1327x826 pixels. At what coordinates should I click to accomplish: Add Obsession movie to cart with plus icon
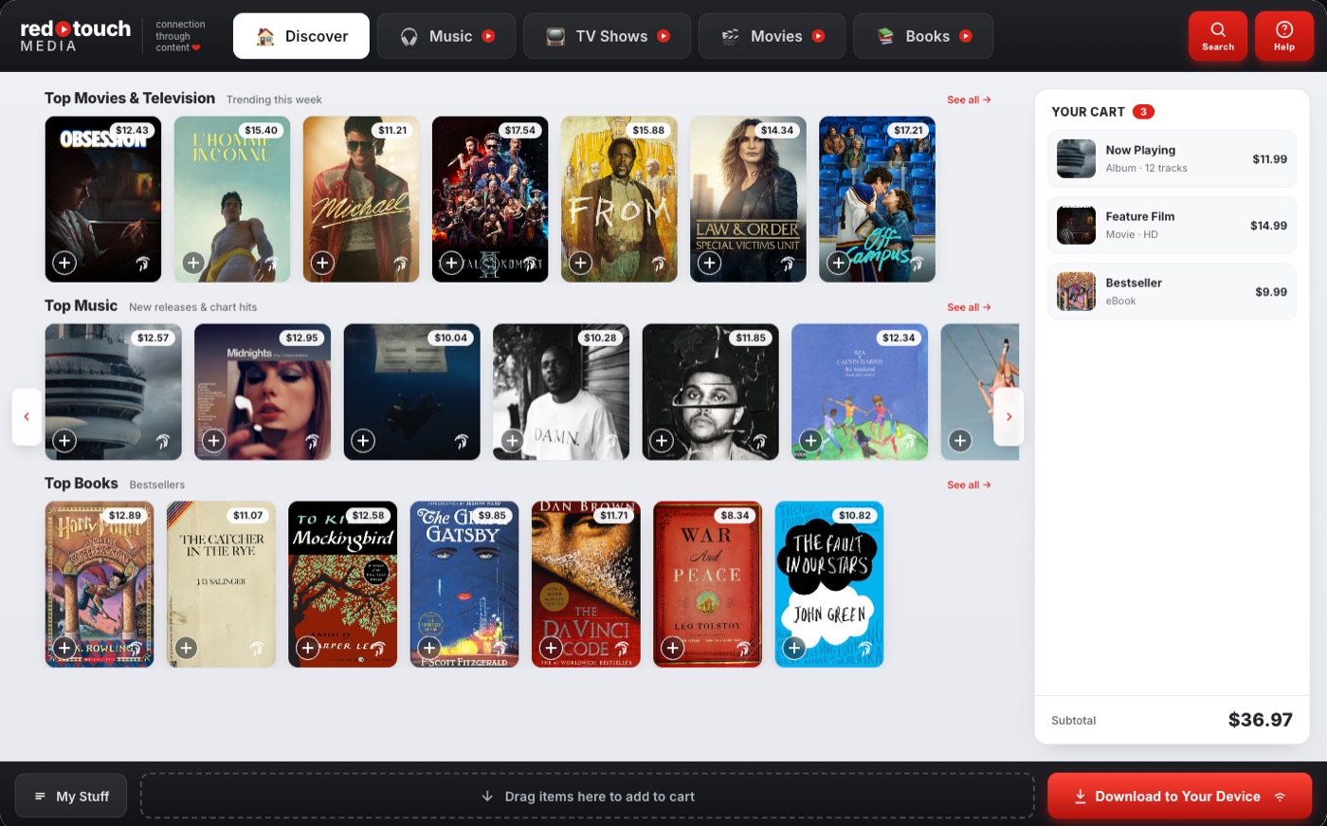point(64,263)
